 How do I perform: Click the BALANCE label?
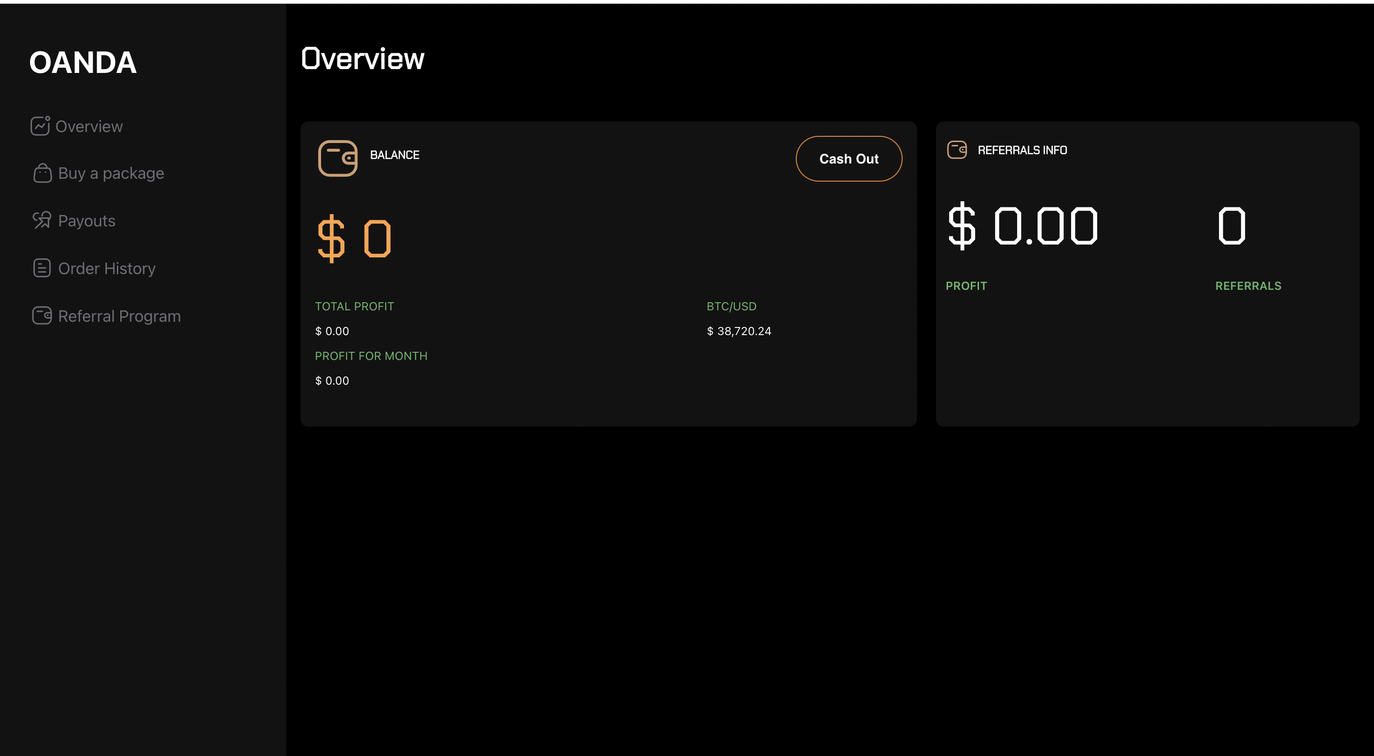pos(395,155)
